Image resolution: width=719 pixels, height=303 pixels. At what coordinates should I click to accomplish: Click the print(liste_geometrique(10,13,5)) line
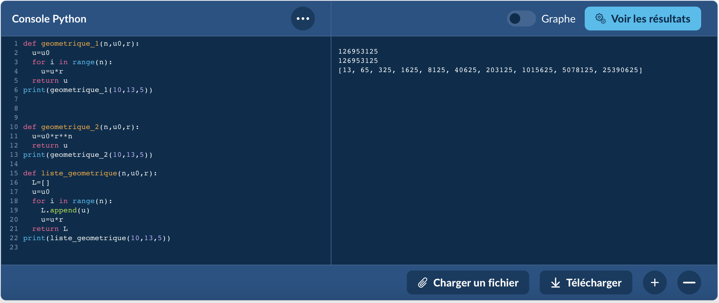tap(97, 238)
